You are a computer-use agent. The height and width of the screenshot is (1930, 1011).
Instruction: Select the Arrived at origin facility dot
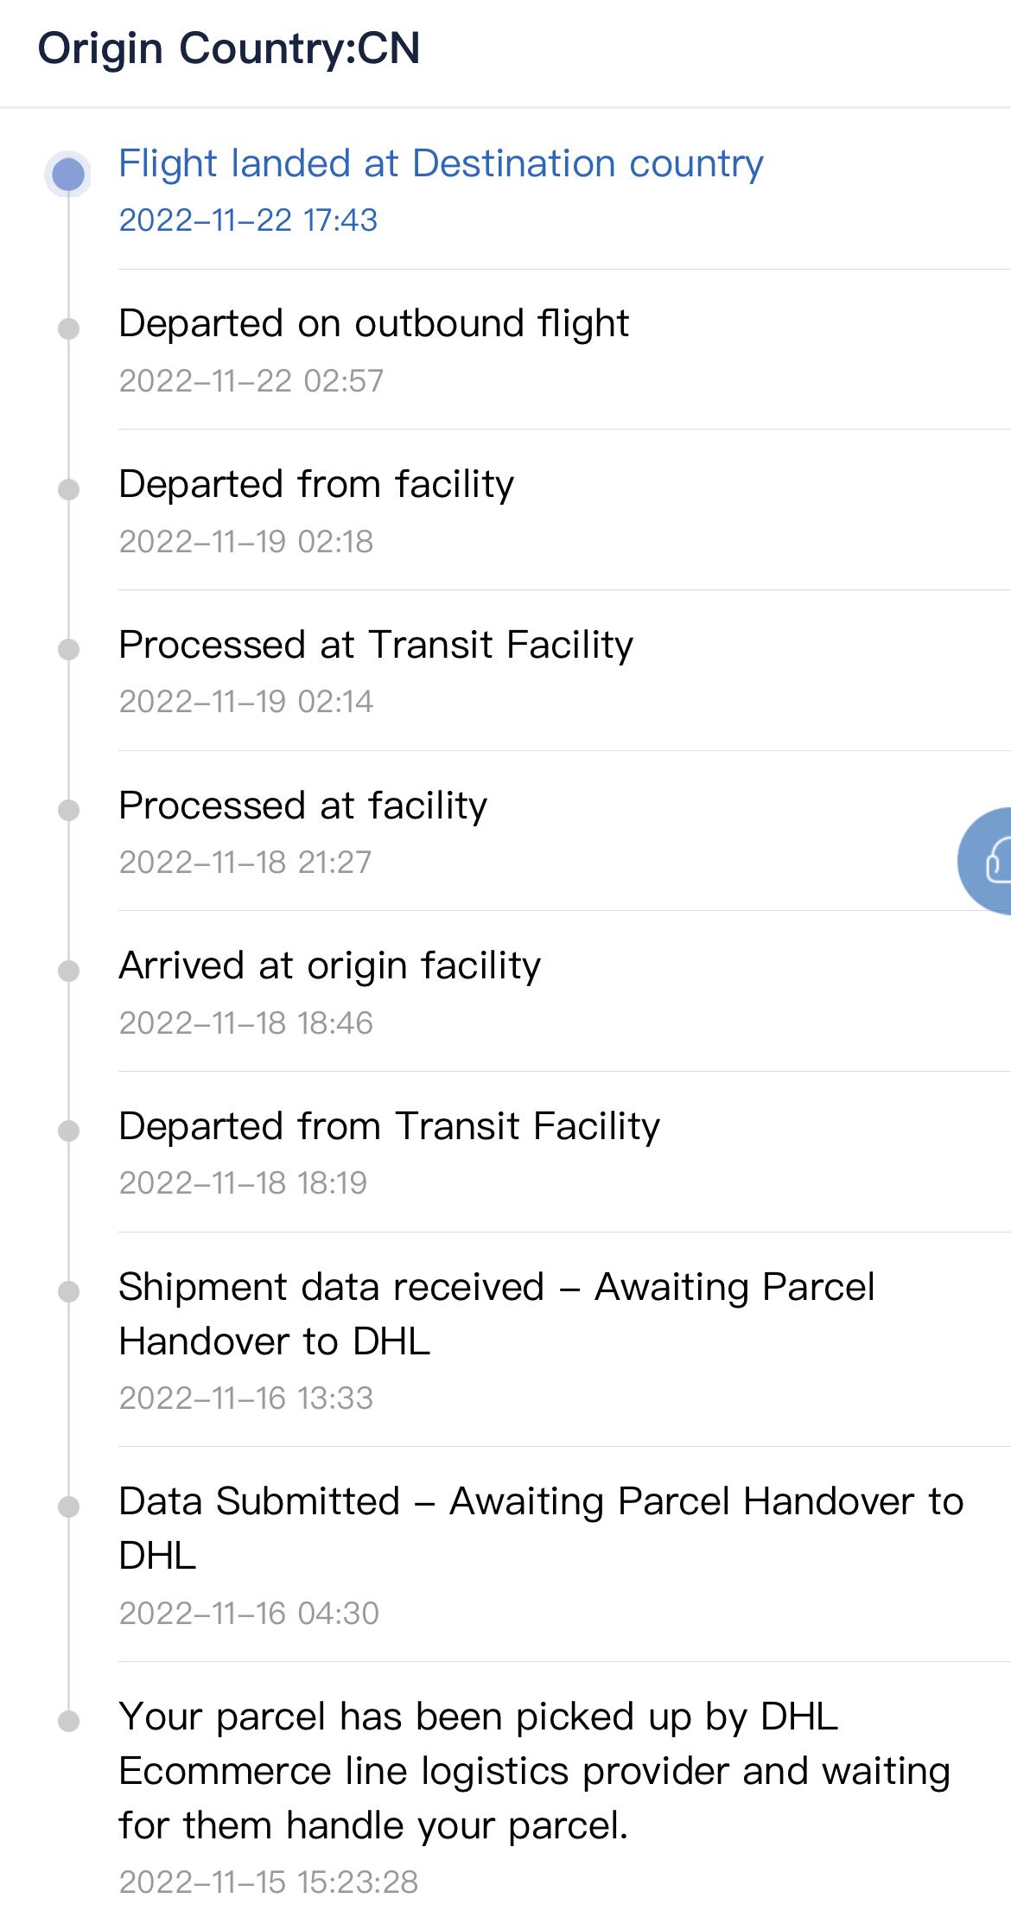(x=68, y=971)
